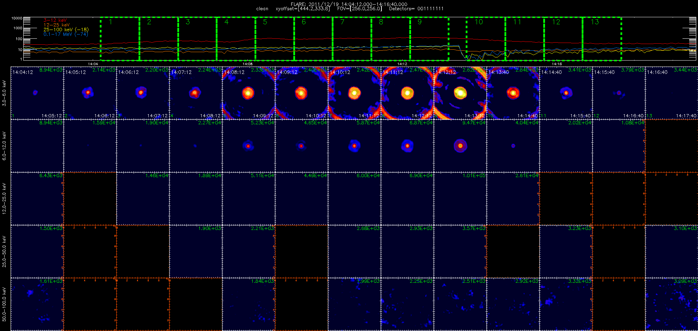This screenshot has width=698, height=331.
Task: Click the 2.27E+04 peak value label
Action: click(210, 123)
